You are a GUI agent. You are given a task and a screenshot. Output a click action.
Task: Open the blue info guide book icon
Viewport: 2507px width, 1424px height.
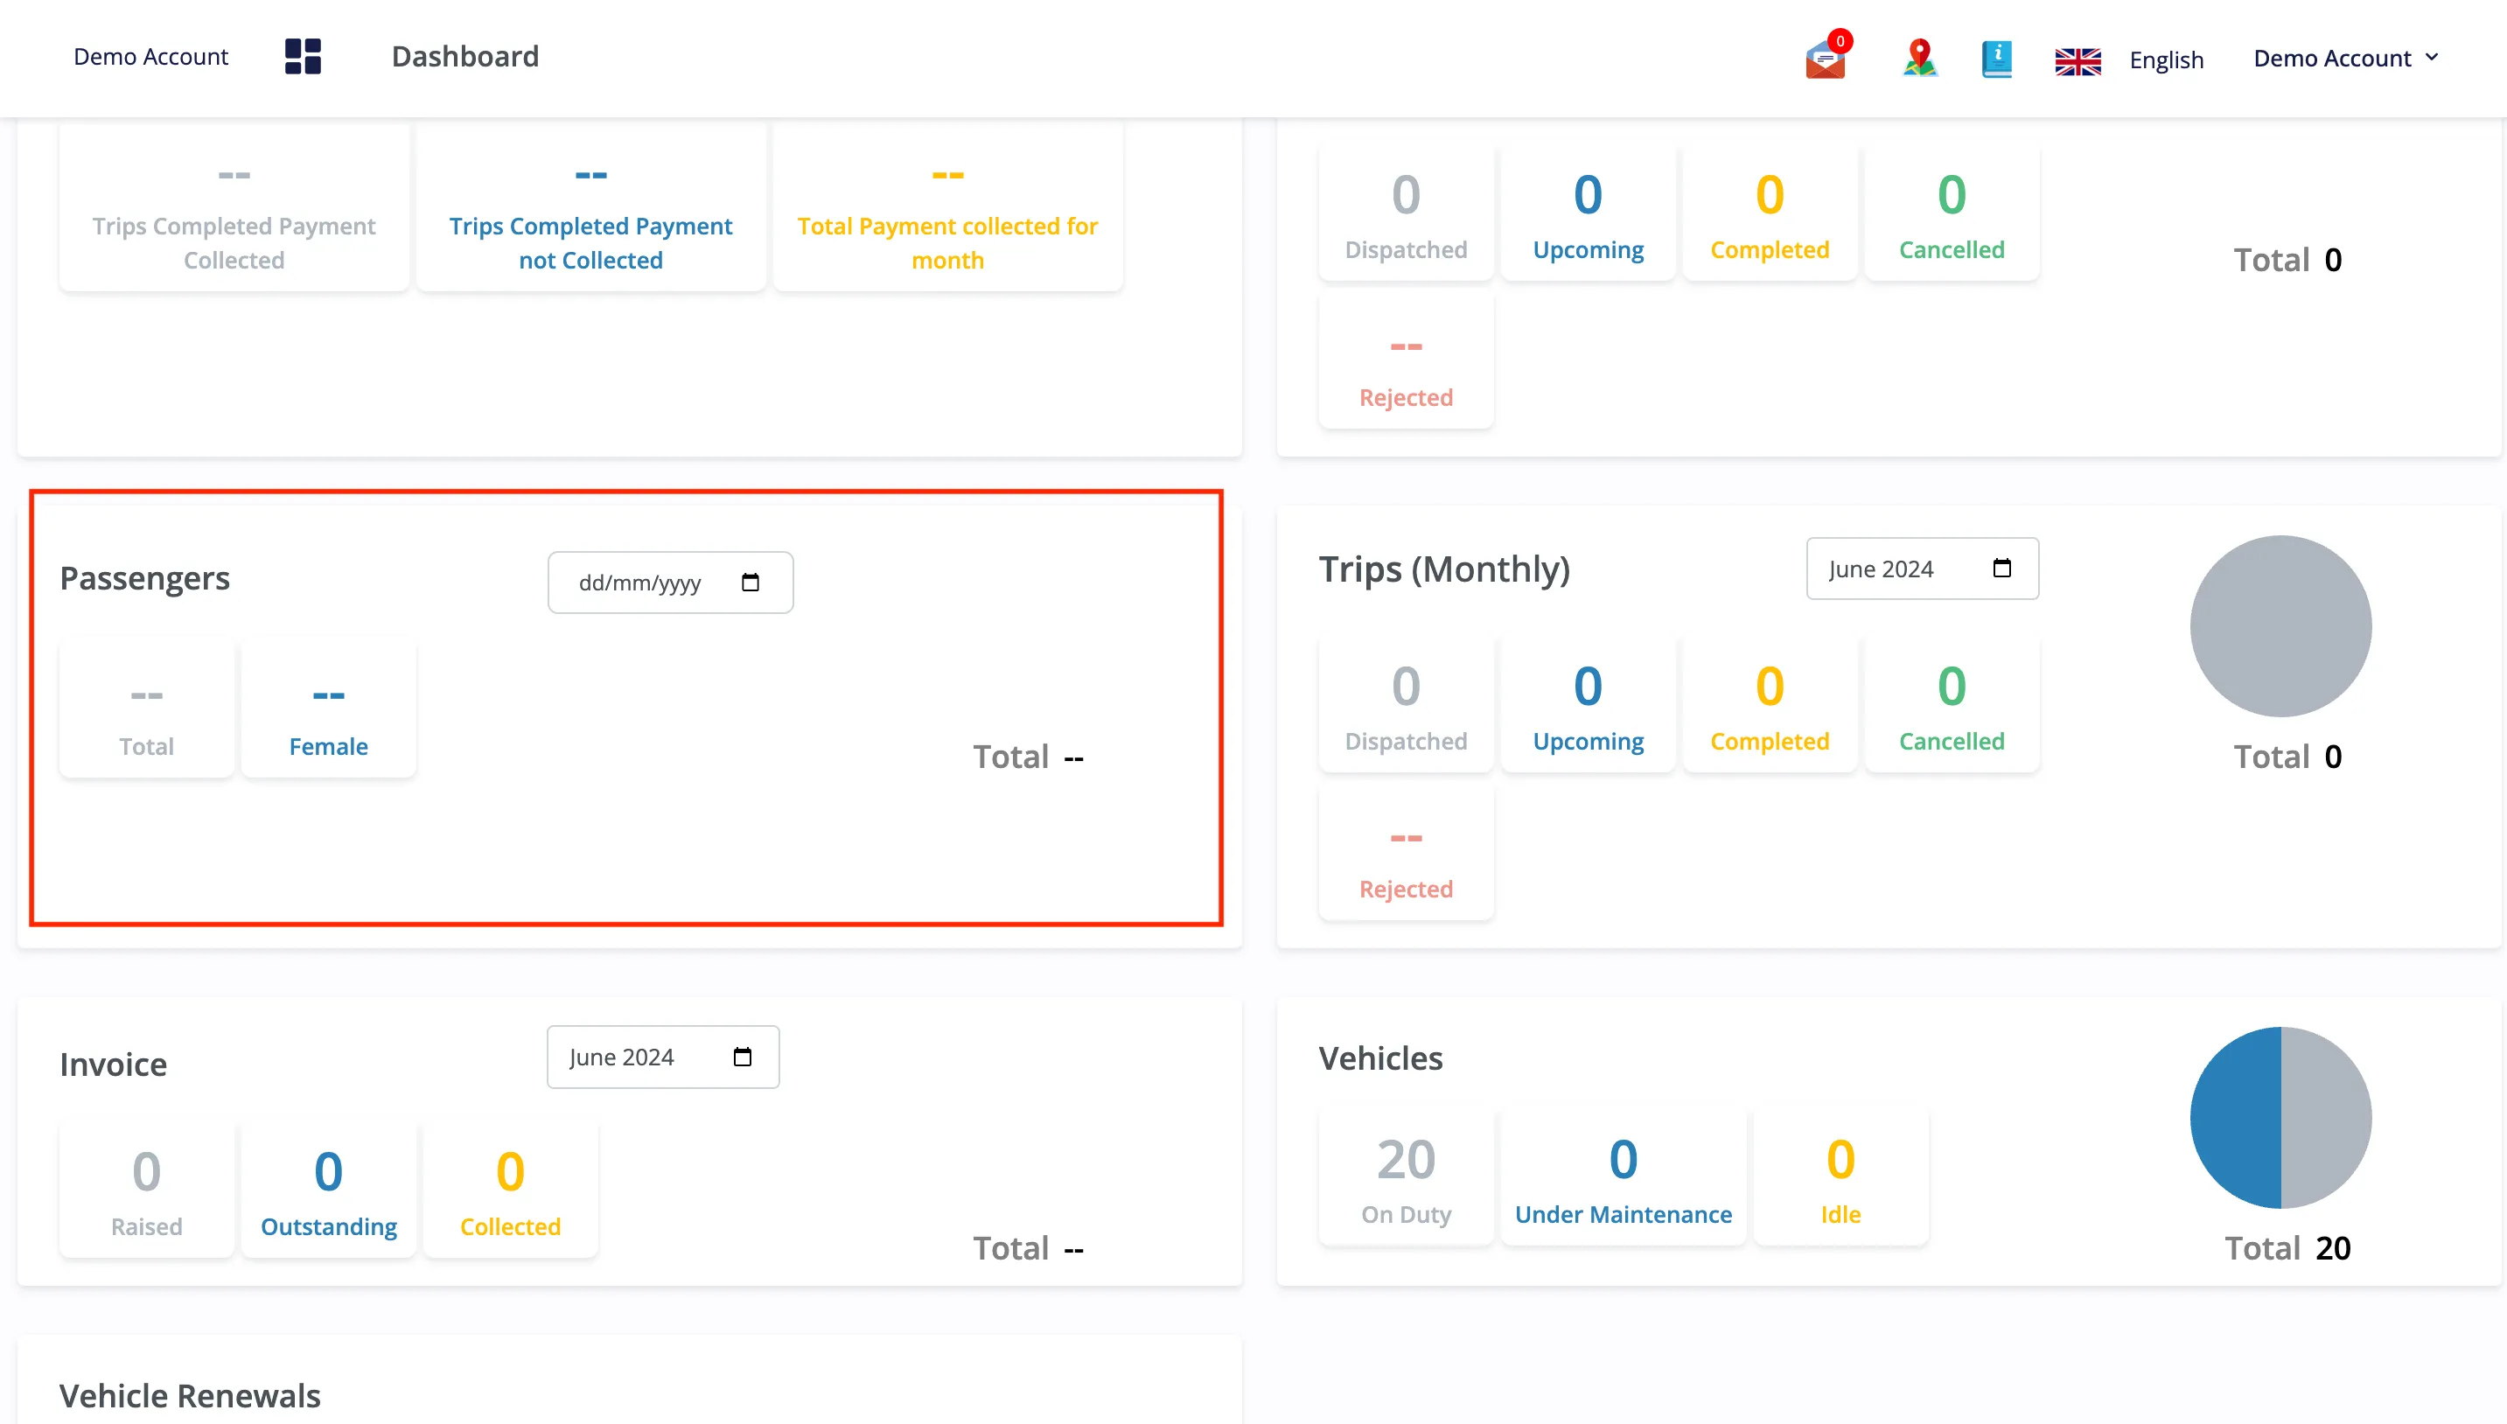(1997, 58)
